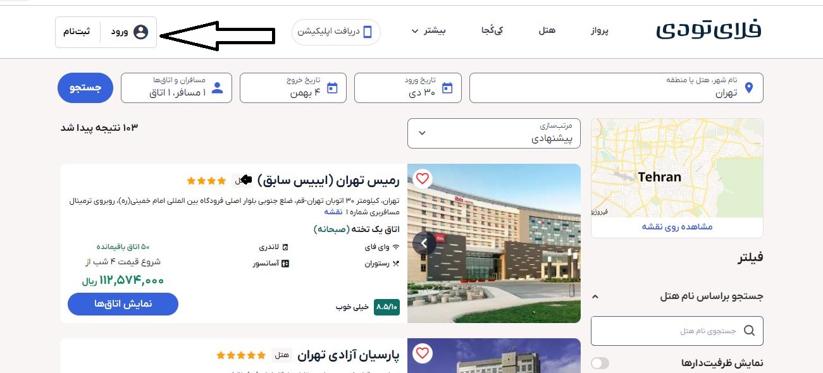Favorite the رمیس تهران hotel with heart icon
The image size is (823, 373).
423,179
